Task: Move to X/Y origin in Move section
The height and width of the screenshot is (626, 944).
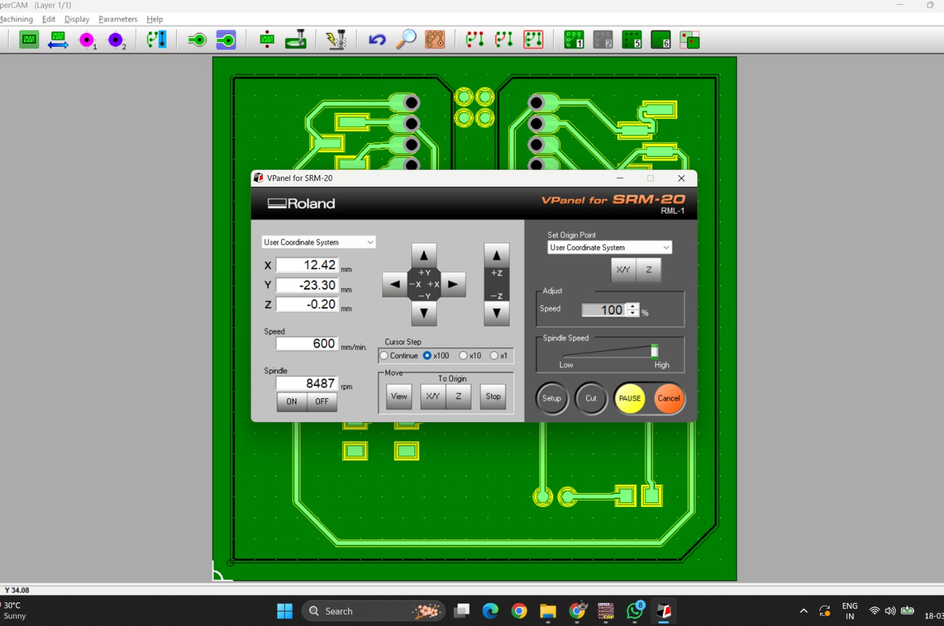Action: (433, 396)
